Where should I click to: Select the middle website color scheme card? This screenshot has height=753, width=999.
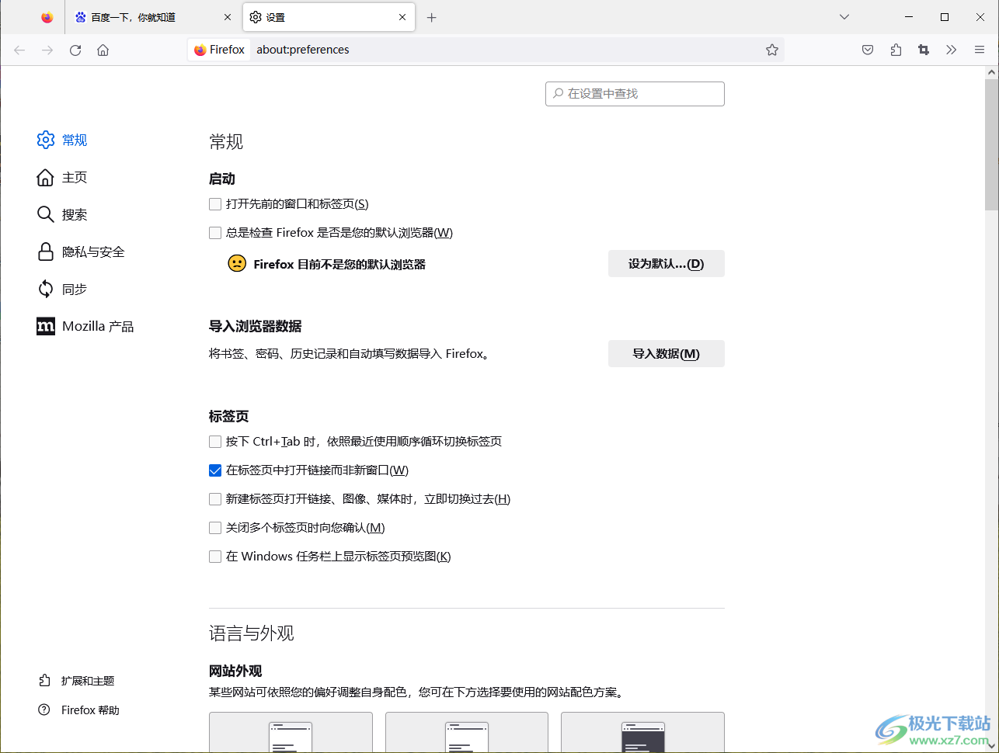(x=467, y=732)
